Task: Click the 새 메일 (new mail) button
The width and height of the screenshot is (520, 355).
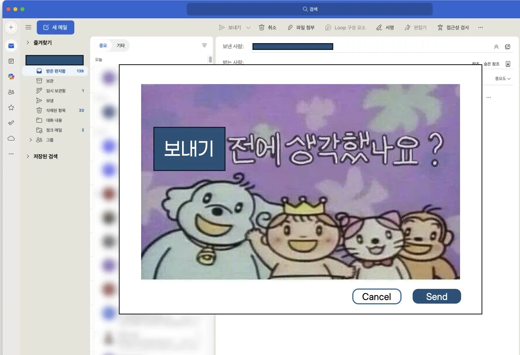Action: tap(55, 27)
